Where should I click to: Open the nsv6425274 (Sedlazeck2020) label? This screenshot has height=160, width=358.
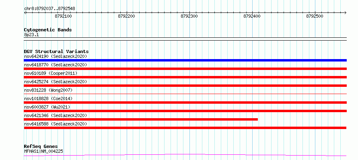(x=56, y=82)
